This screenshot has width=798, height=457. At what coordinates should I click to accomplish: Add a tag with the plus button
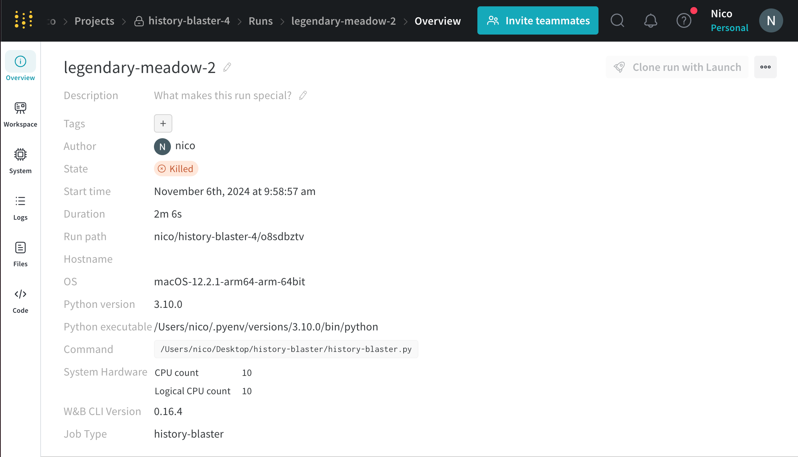pos(163,123)
